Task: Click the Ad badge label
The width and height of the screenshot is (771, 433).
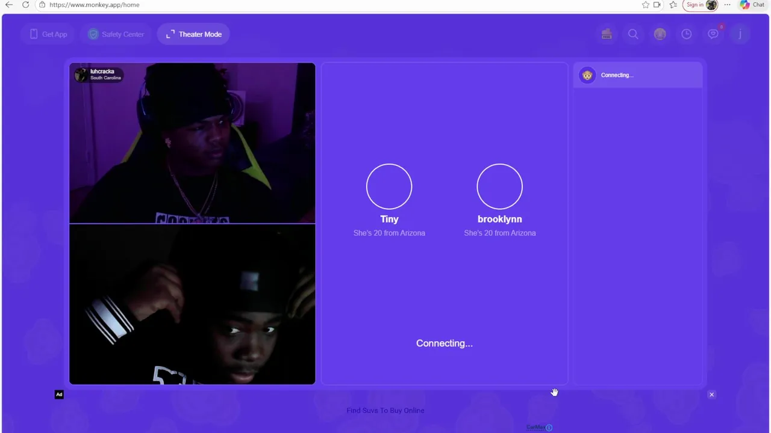Action: [x=59, y=395]
